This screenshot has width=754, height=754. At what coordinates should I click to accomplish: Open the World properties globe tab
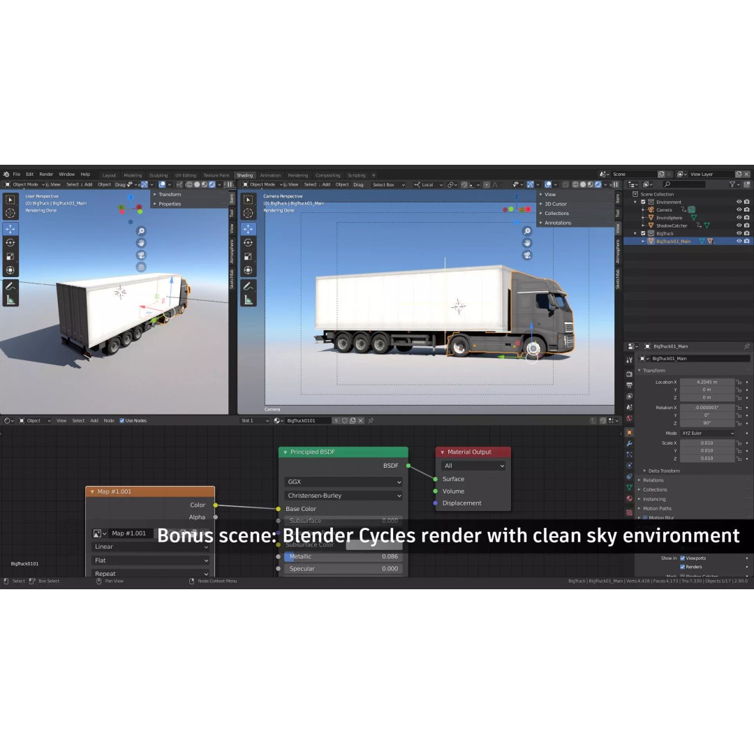[x=629, y=418]
